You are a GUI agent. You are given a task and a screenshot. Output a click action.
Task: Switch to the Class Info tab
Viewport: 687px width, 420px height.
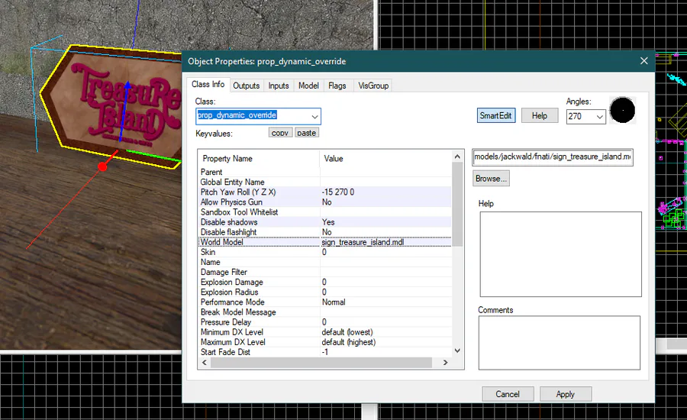pos(208,85)
